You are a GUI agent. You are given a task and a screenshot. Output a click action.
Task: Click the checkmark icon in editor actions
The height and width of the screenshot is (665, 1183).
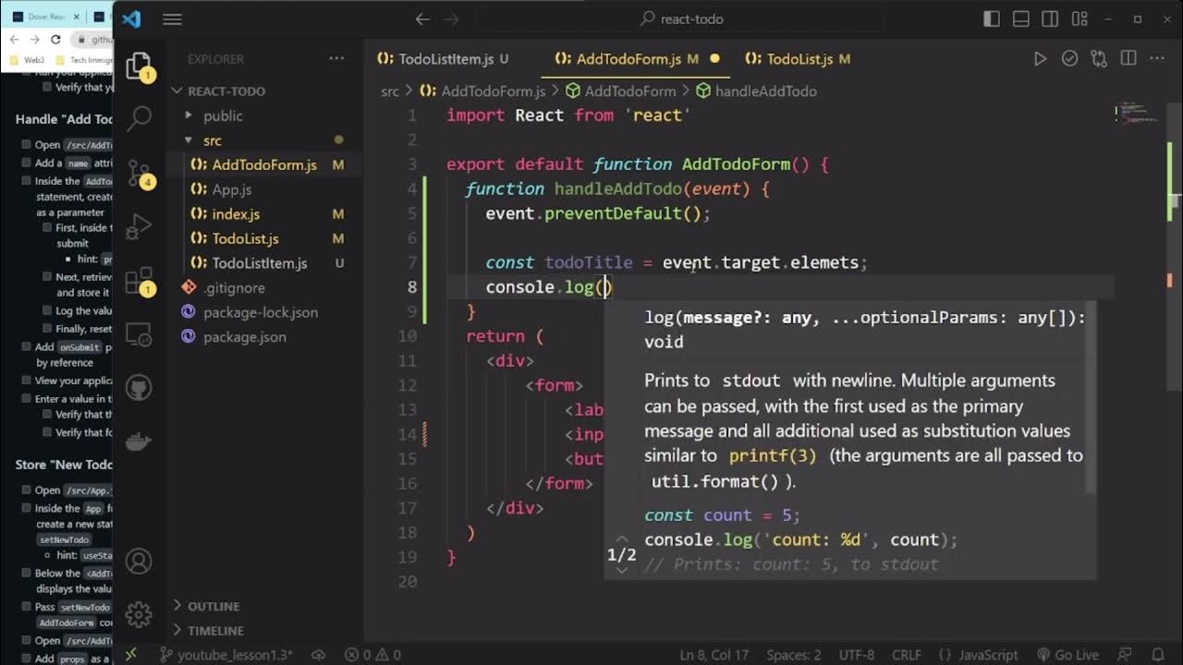pyautogui.click(x=1069, y=59)
